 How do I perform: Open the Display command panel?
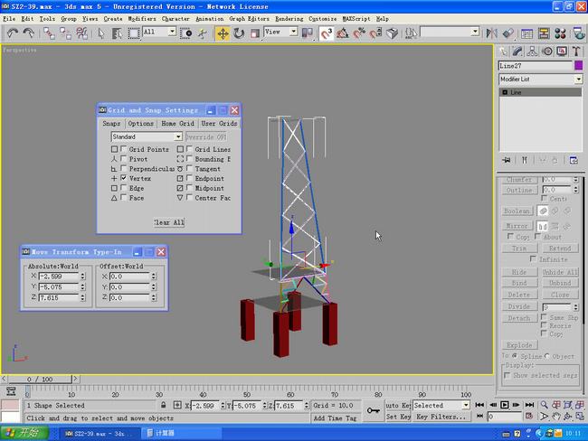tap(562, 52)
